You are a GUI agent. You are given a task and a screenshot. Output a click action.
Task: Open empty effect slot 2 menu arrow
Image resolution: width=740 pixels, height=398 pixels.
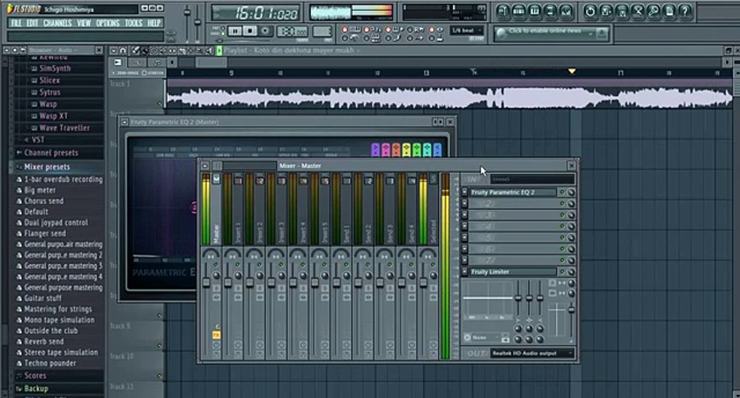coord(465,204)
